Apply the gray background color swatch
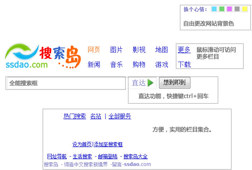Screen dimensions: 252x170 click(237, 9)
